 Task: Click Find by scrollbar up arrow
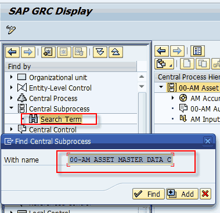(x=142, y=77)
